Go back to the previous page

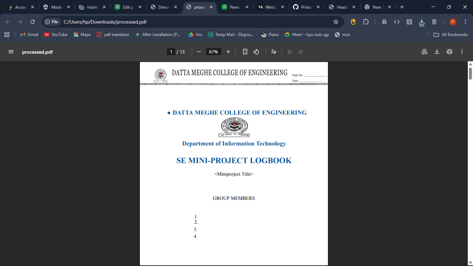click(8, 22)
